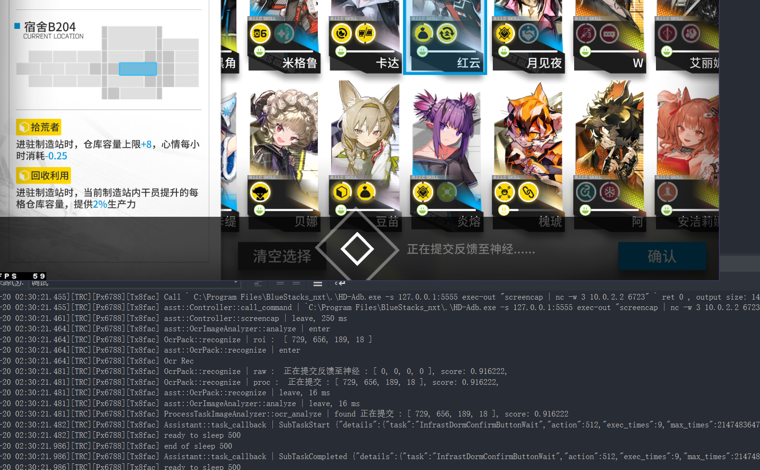Click 月见夜's second greyed skill icon
The width and height of the screenshot is (760, 470).
click(x=528, y=34)
